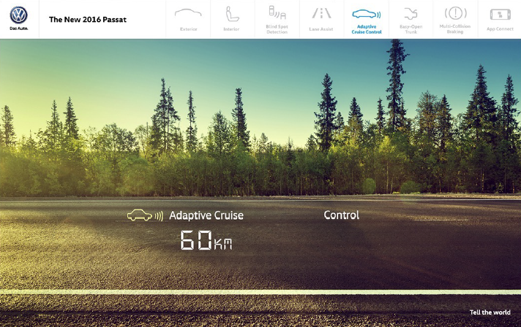This screenshot has width=521, height=327.
Task: Select the Easy-Open Trunk icon
Action: pyautogui.click(x=411, y=13)
